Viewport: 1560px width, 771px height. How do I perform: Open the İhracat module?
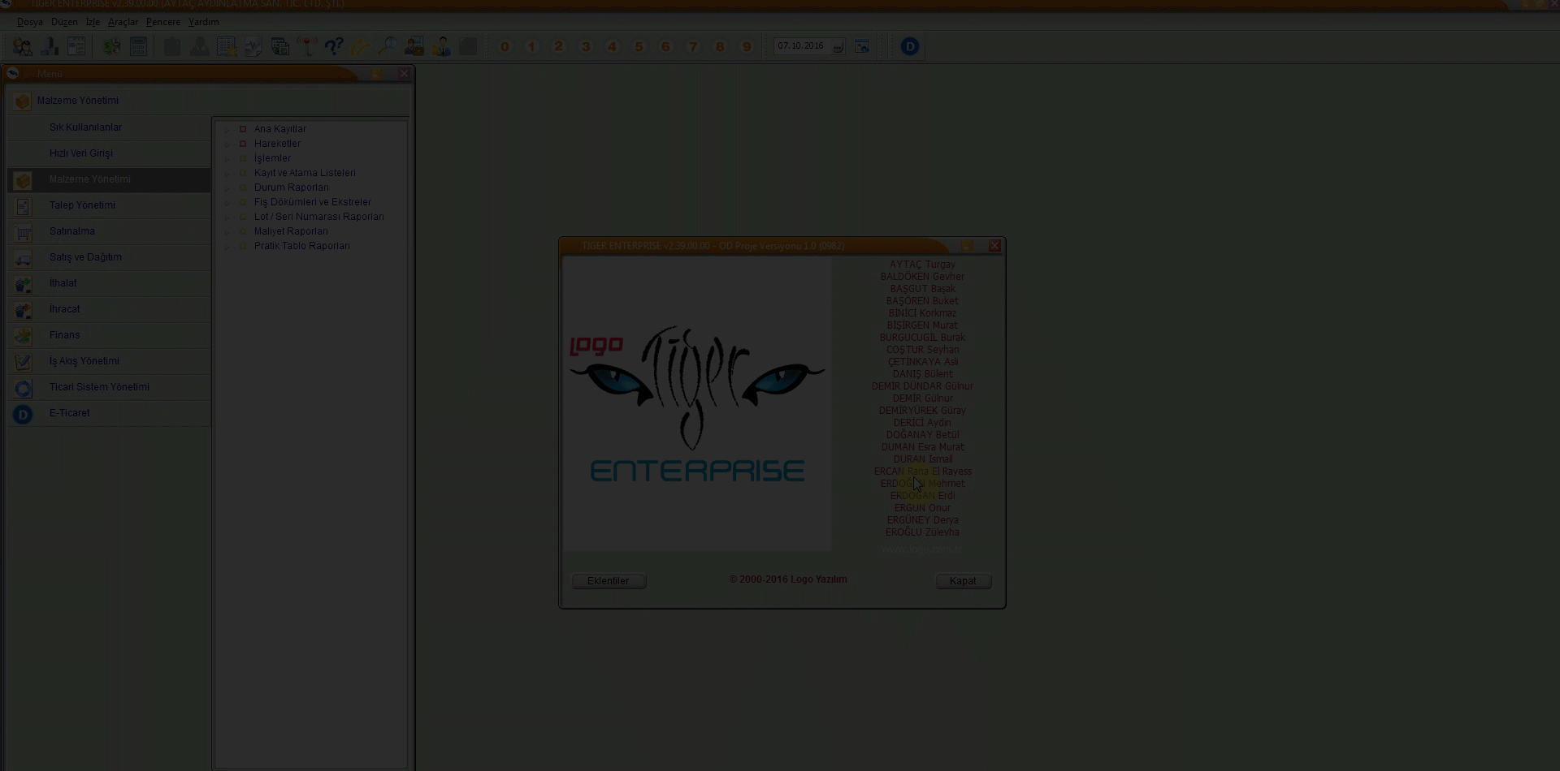click(x=109, y=309)
